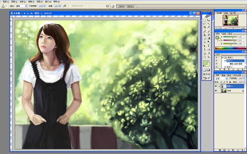Reset to default black and white colors
247x154 pixels.
(204, 66)
